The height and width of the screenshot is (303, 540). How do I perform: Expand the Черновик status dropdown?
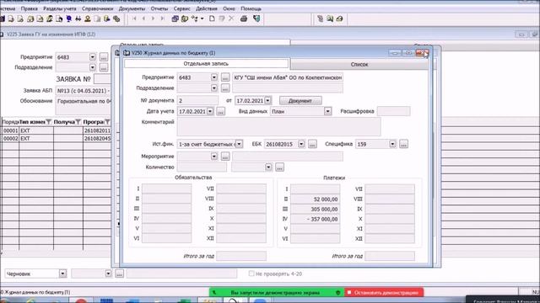click(62, 274)
